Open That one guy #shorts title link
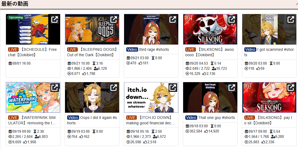The width and height of the screenshot is (298, 150). coord(216,118)
